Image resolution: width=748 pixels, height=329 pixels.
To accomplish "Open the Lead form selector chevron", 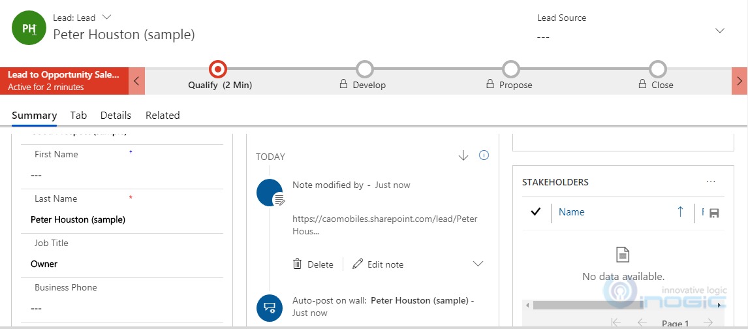I will (107, 17).
